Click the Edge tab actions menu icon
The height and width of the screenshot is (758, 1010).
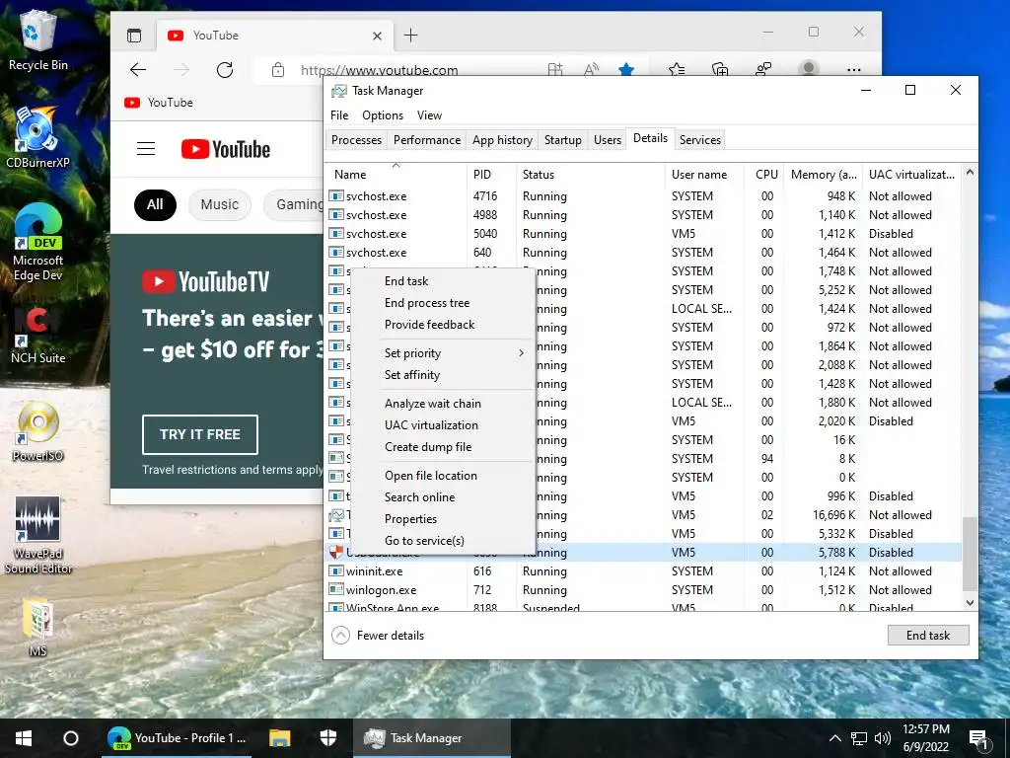point(134,36)
